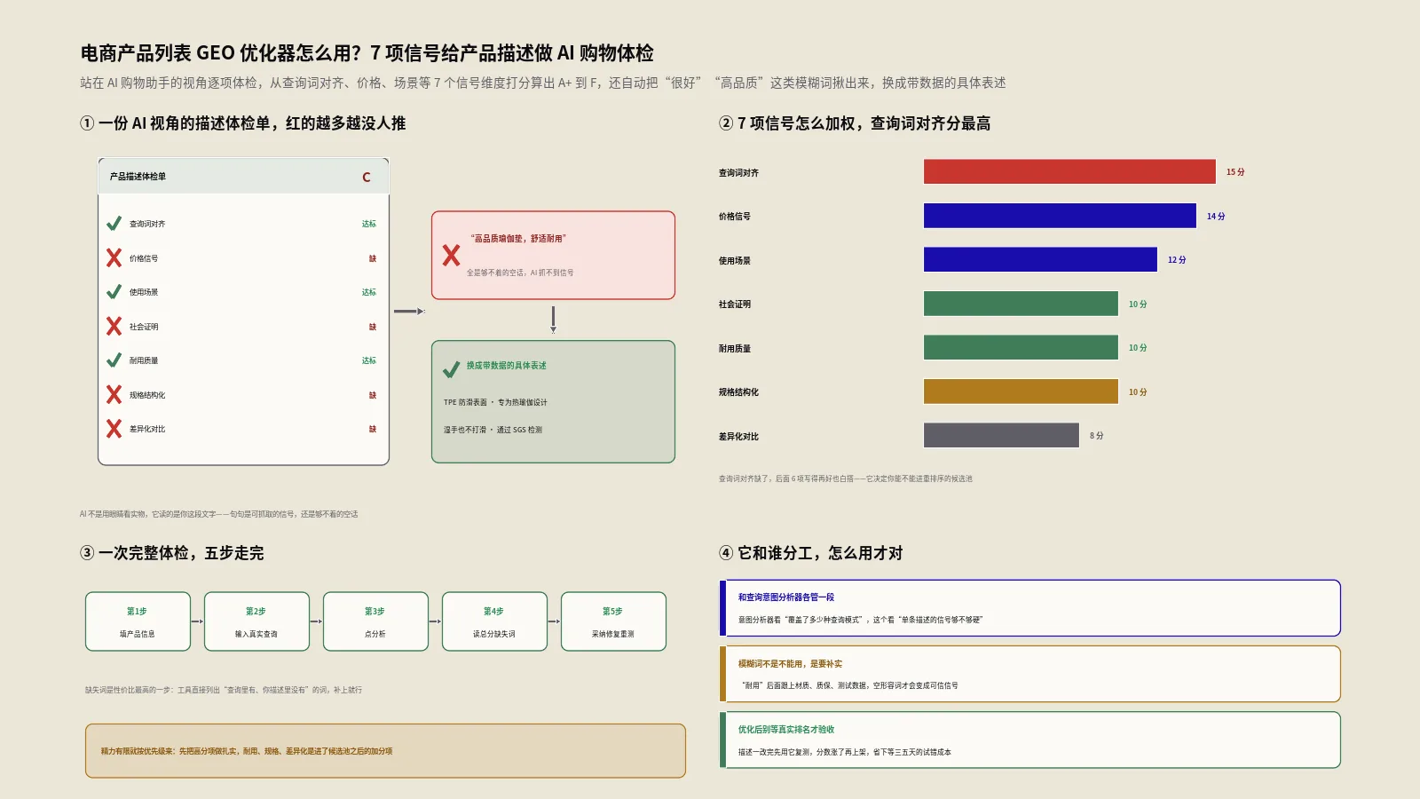The width and height of the screenshot is (1420, 799).
Task: Click the text 描述一改完先用它复测
Action: pos(844,752)
